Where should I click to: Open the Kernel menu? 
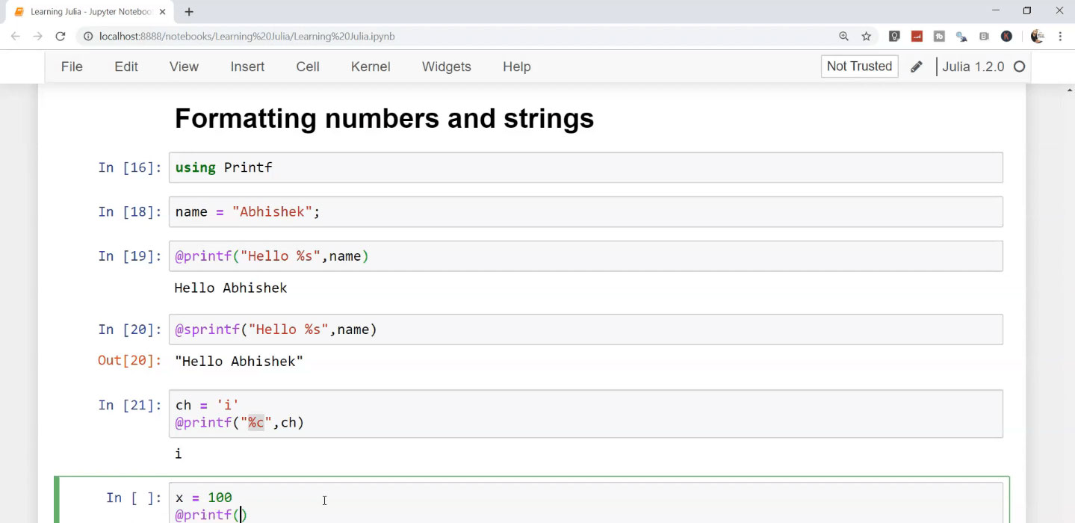(371, 66)
